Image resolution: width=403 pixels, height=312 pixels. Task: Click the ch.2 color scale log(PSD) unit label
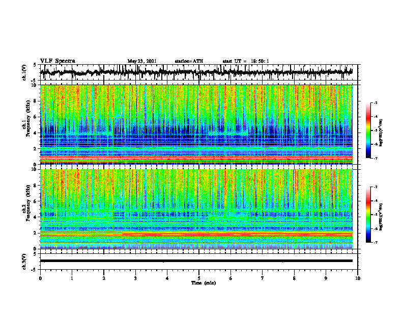tap(381, 217)
